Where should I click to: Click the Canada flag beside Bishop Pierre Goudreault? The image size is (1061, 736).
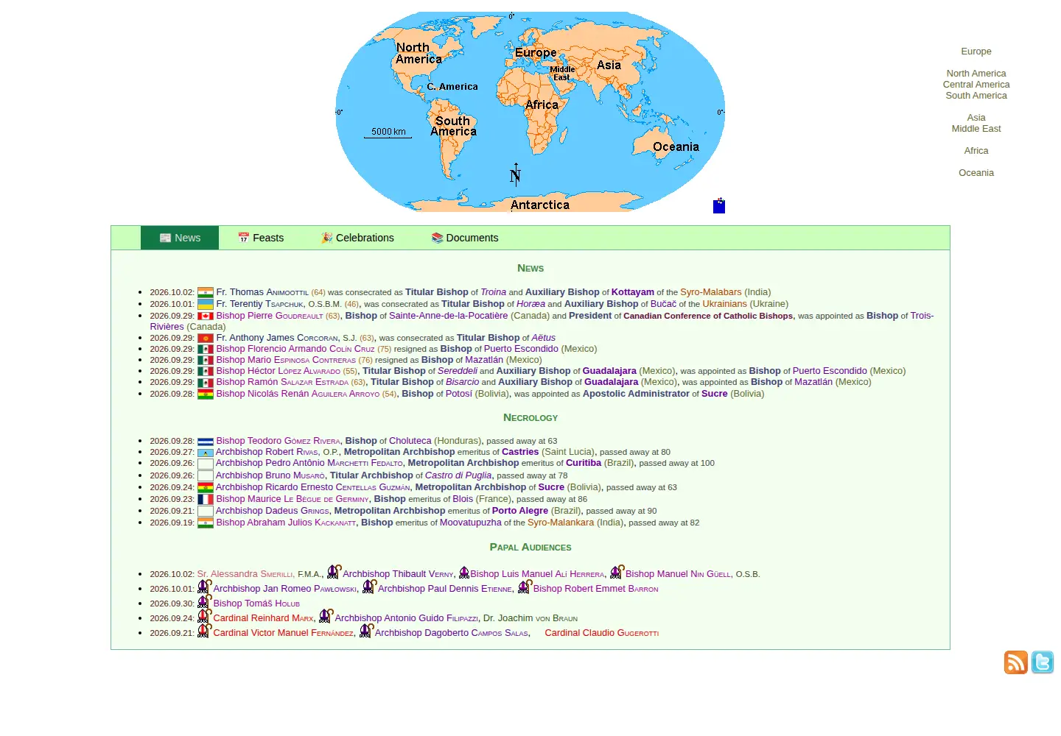click(206, 316)
